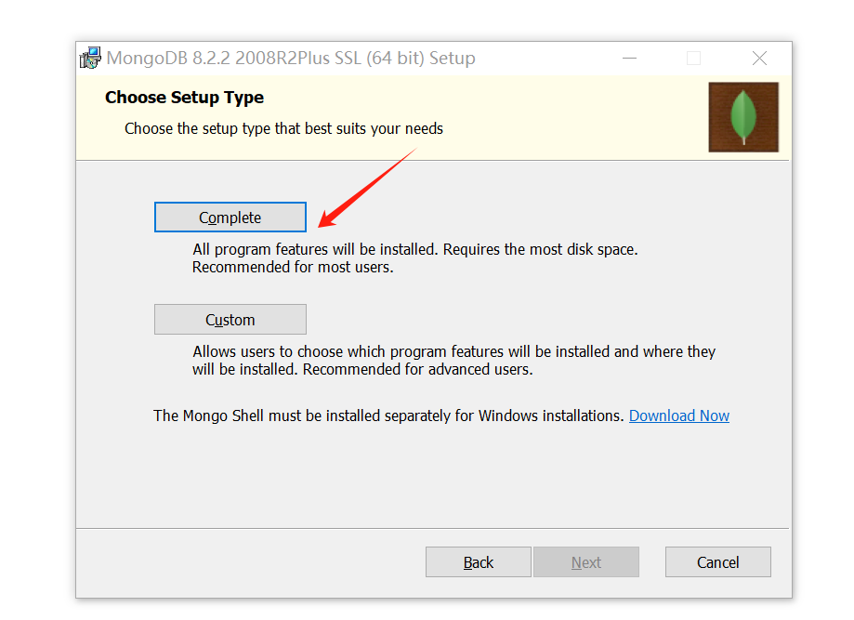The image size is (854, 620).
Task: Choose the Complete setup type
Action: (x=230, y=218)
